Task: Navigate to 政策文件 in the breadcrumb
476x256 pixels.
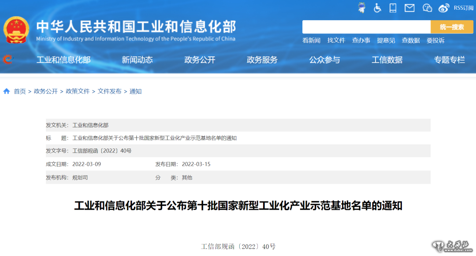Action: 78,91
